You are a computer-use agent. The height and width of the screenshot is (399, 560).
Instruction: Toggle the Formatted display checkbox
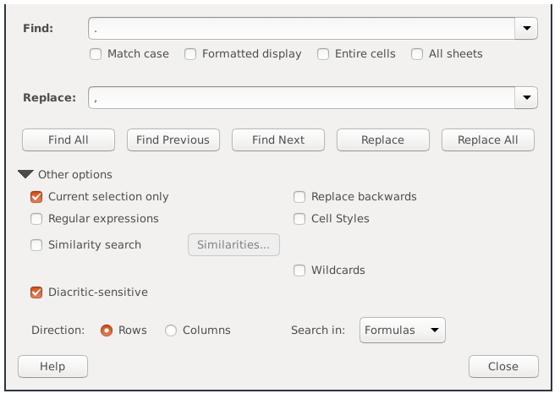pyautogui.click(x=190, y=54)
